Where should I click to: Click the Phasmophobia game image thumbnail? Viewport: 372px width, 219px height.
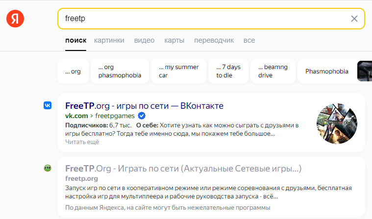pyautogui.click(x=364, y=72)
